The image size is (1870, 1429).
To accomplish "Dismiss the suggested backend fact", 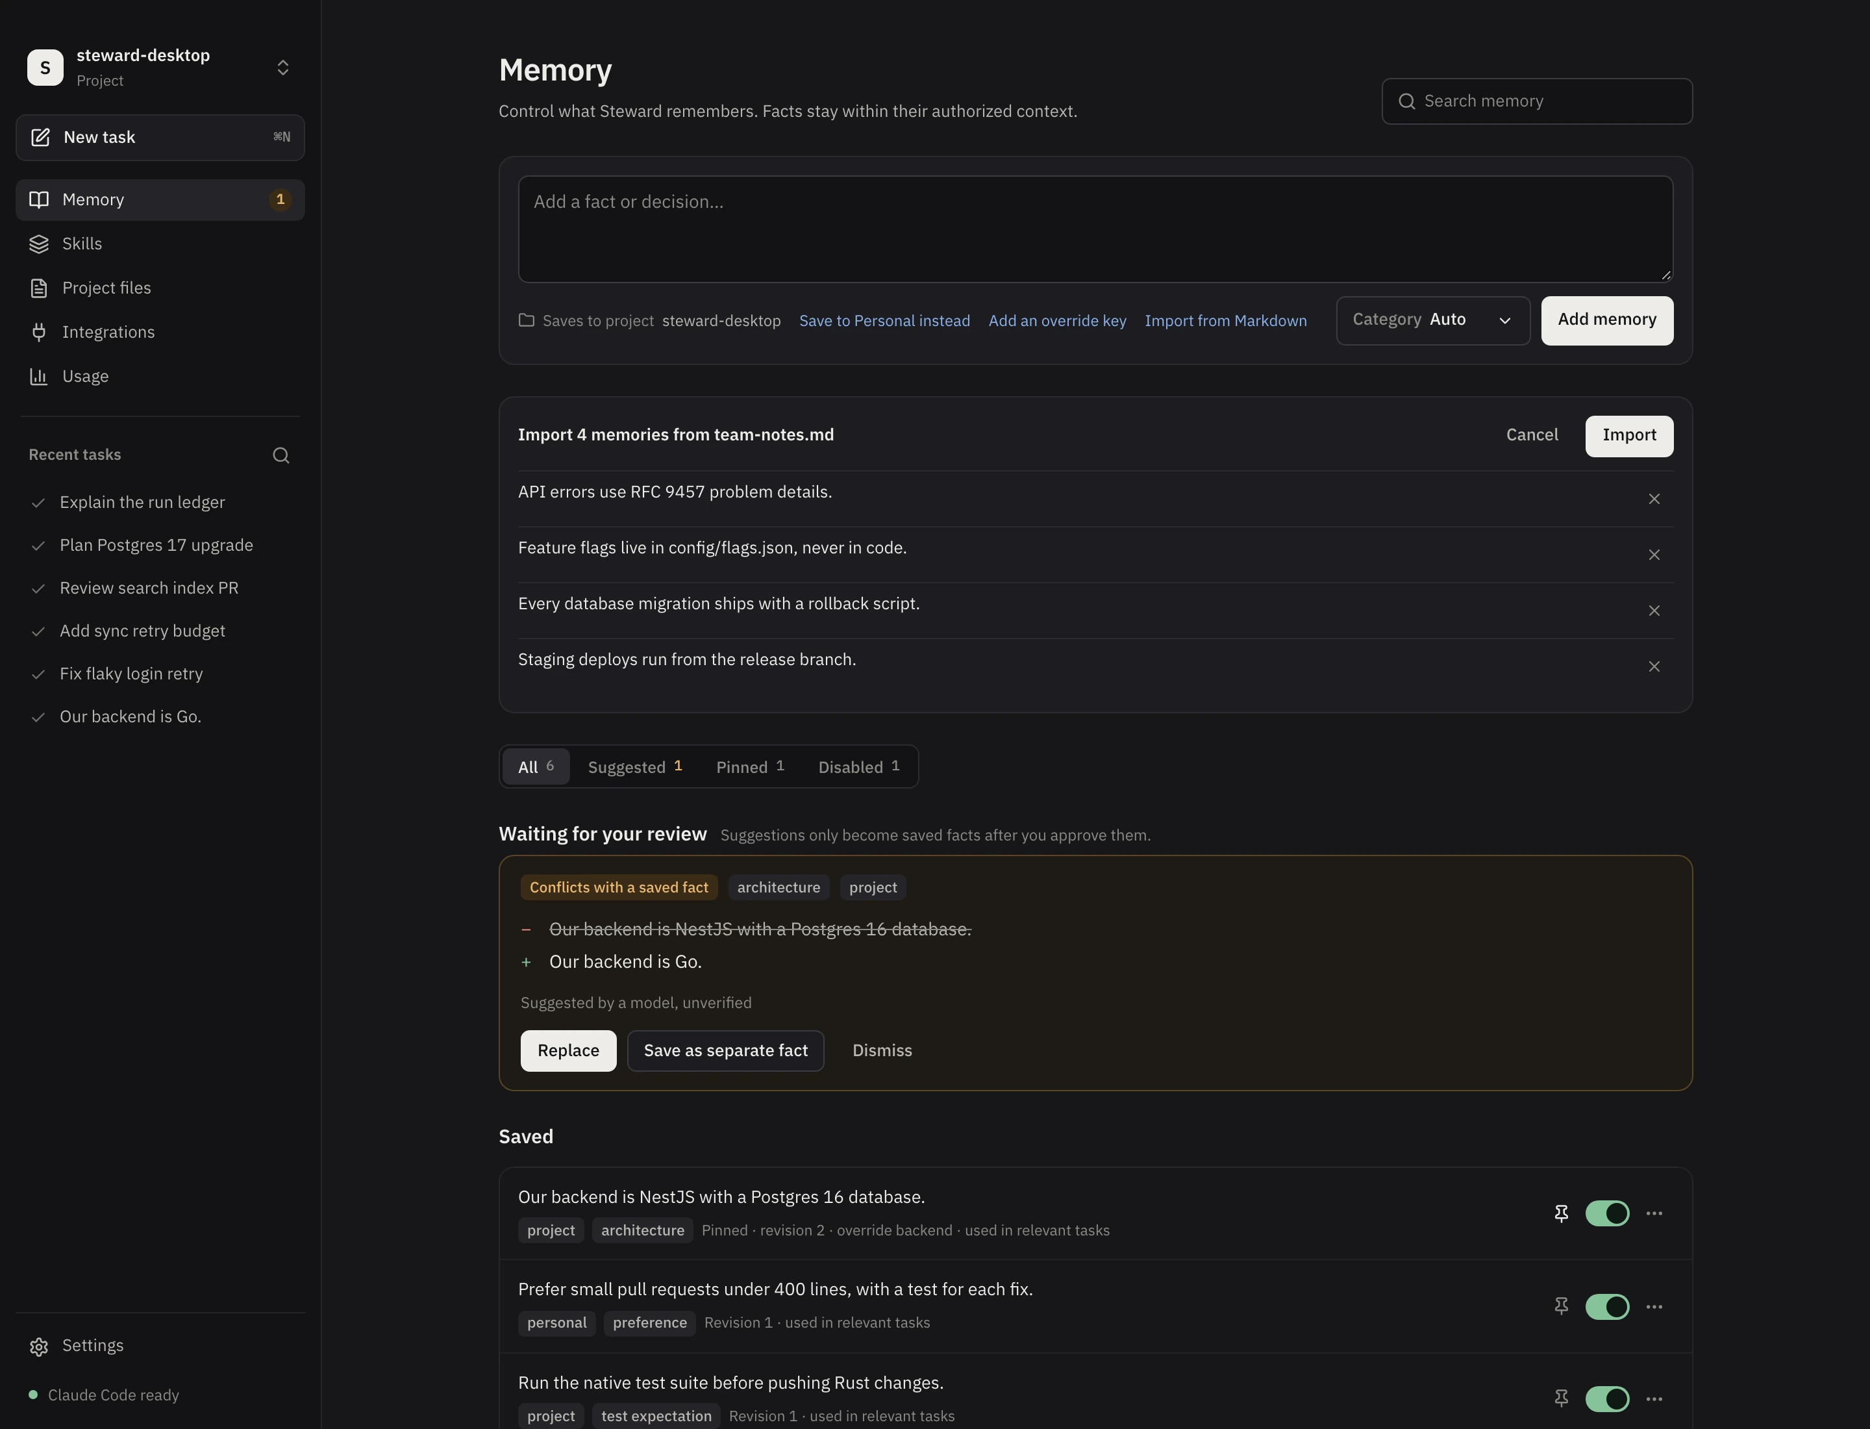I will [x=882, y=1052].
